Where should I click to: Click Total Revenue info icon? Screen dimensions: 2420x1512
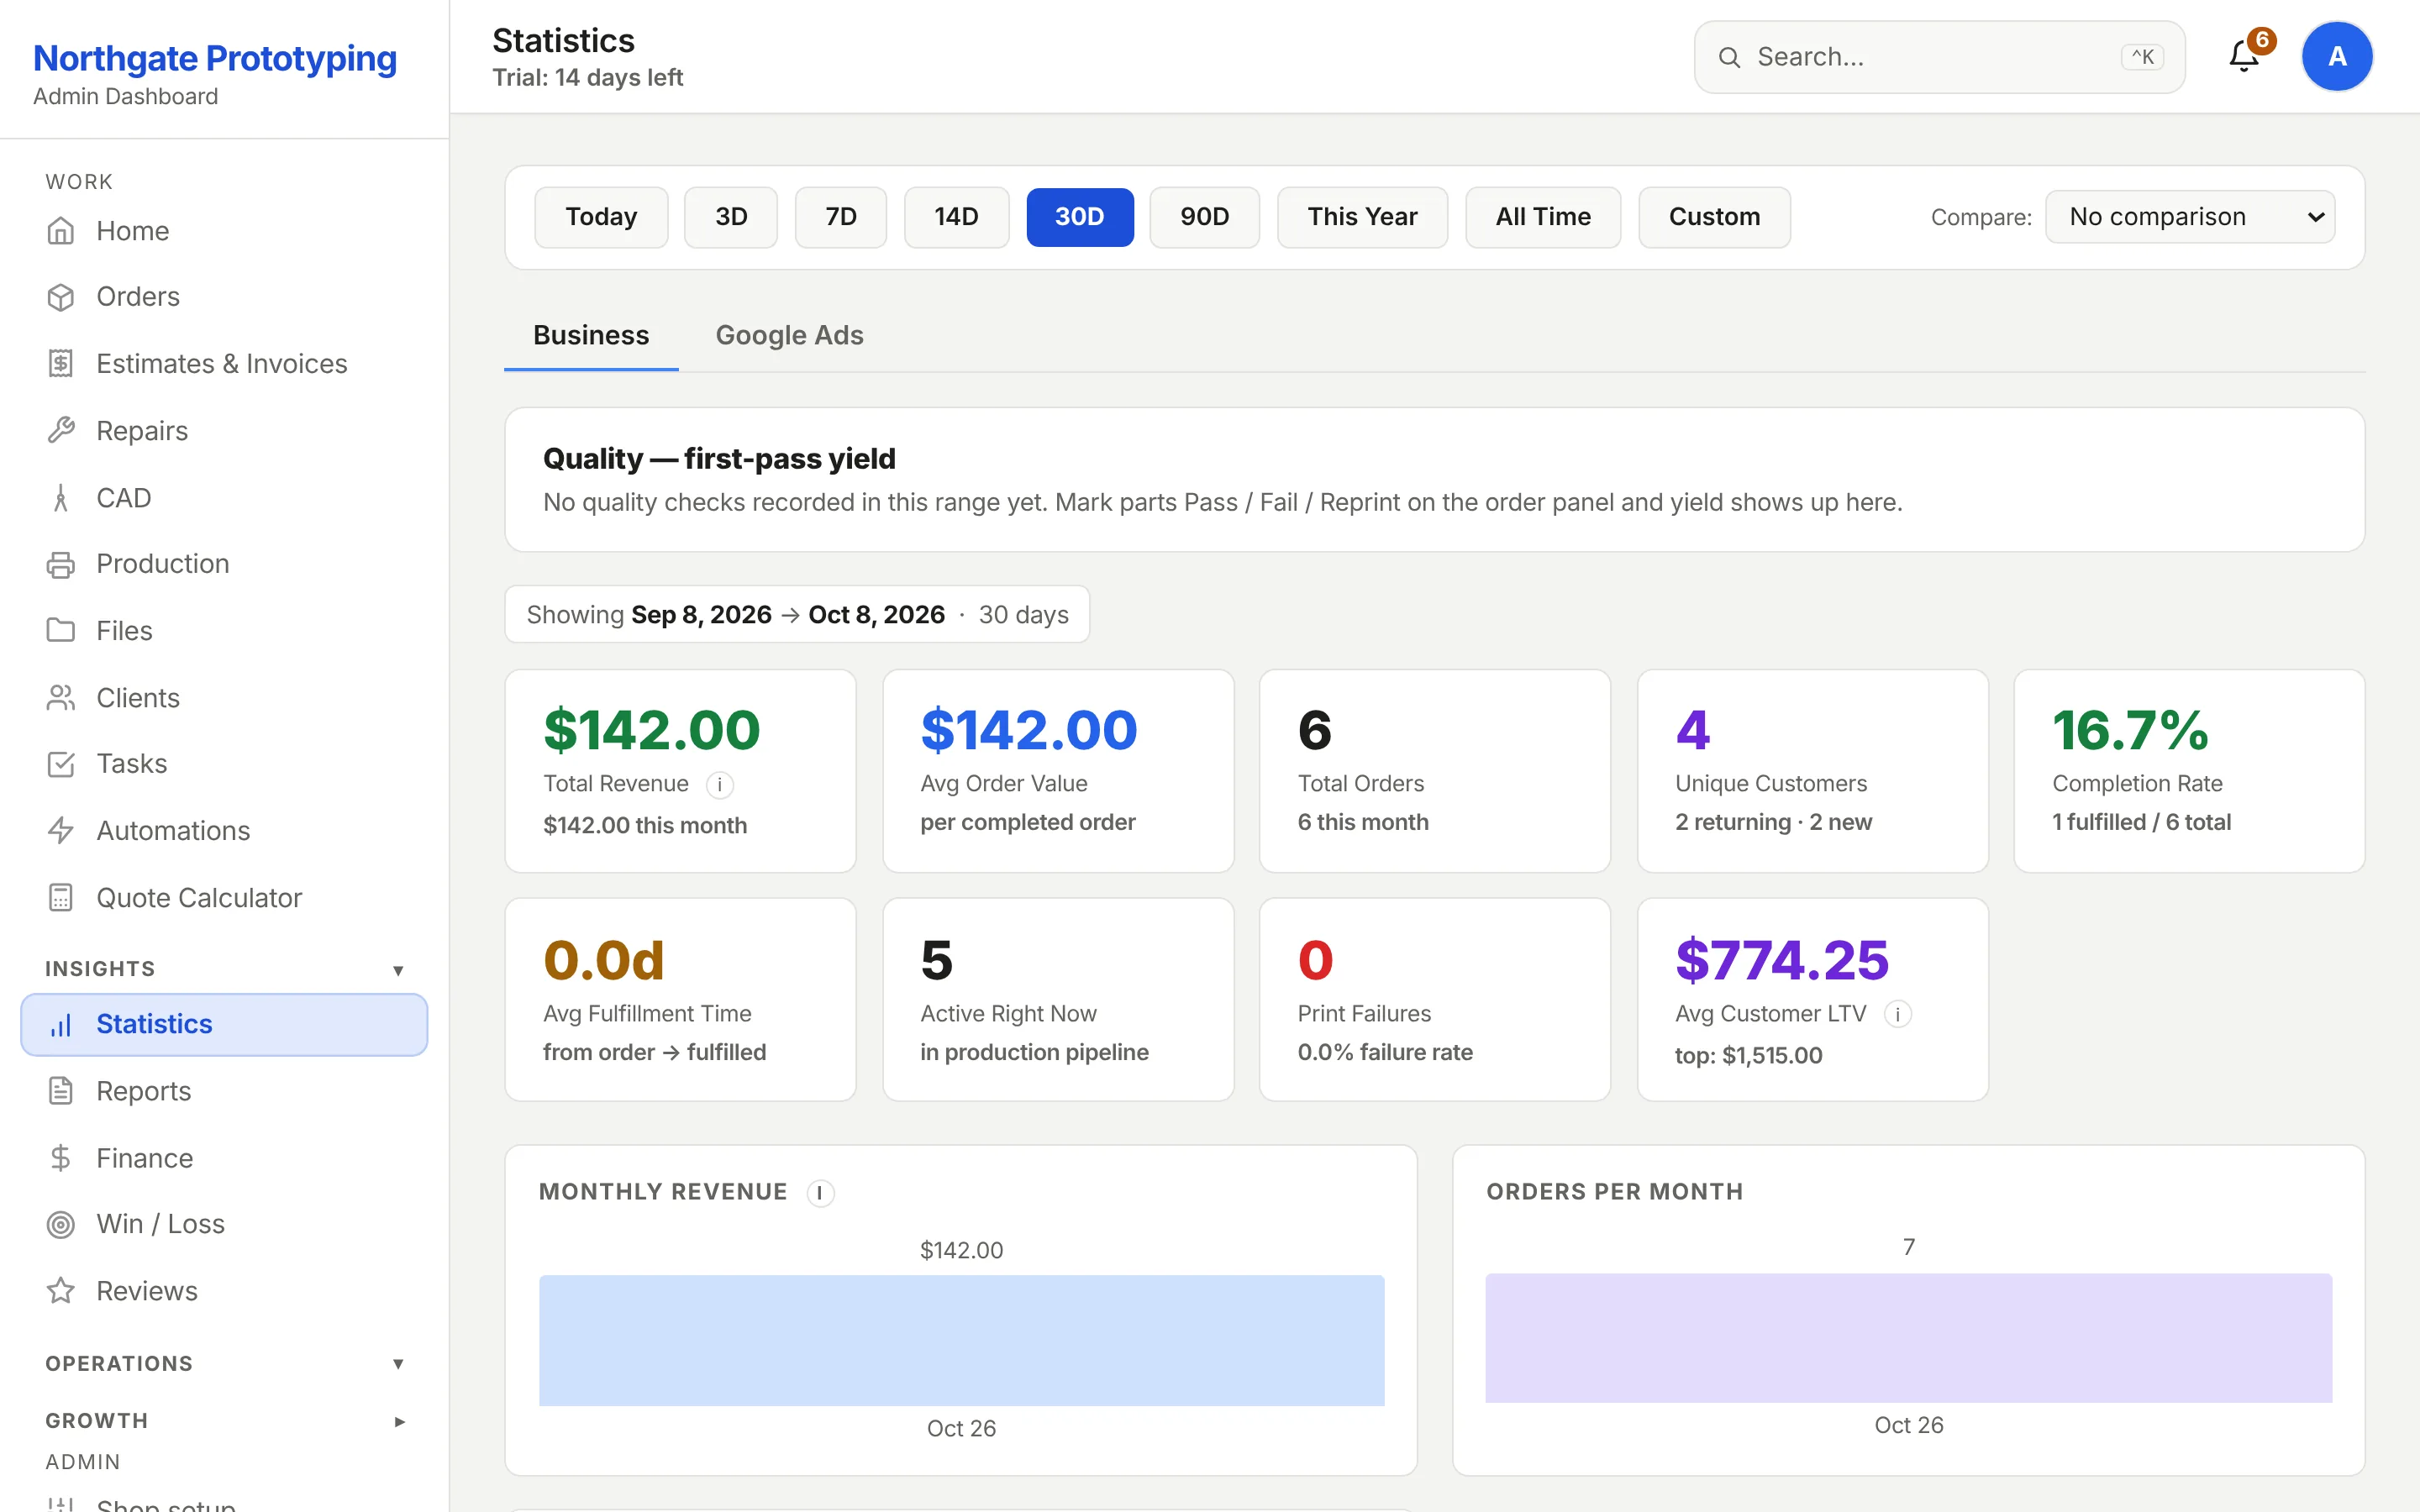720,785
